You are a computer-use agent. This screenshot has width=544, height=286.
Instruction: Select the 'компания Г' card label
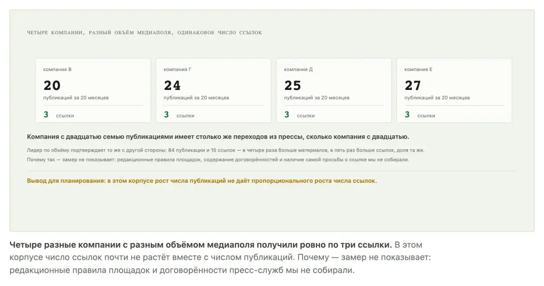coord(177,69)
